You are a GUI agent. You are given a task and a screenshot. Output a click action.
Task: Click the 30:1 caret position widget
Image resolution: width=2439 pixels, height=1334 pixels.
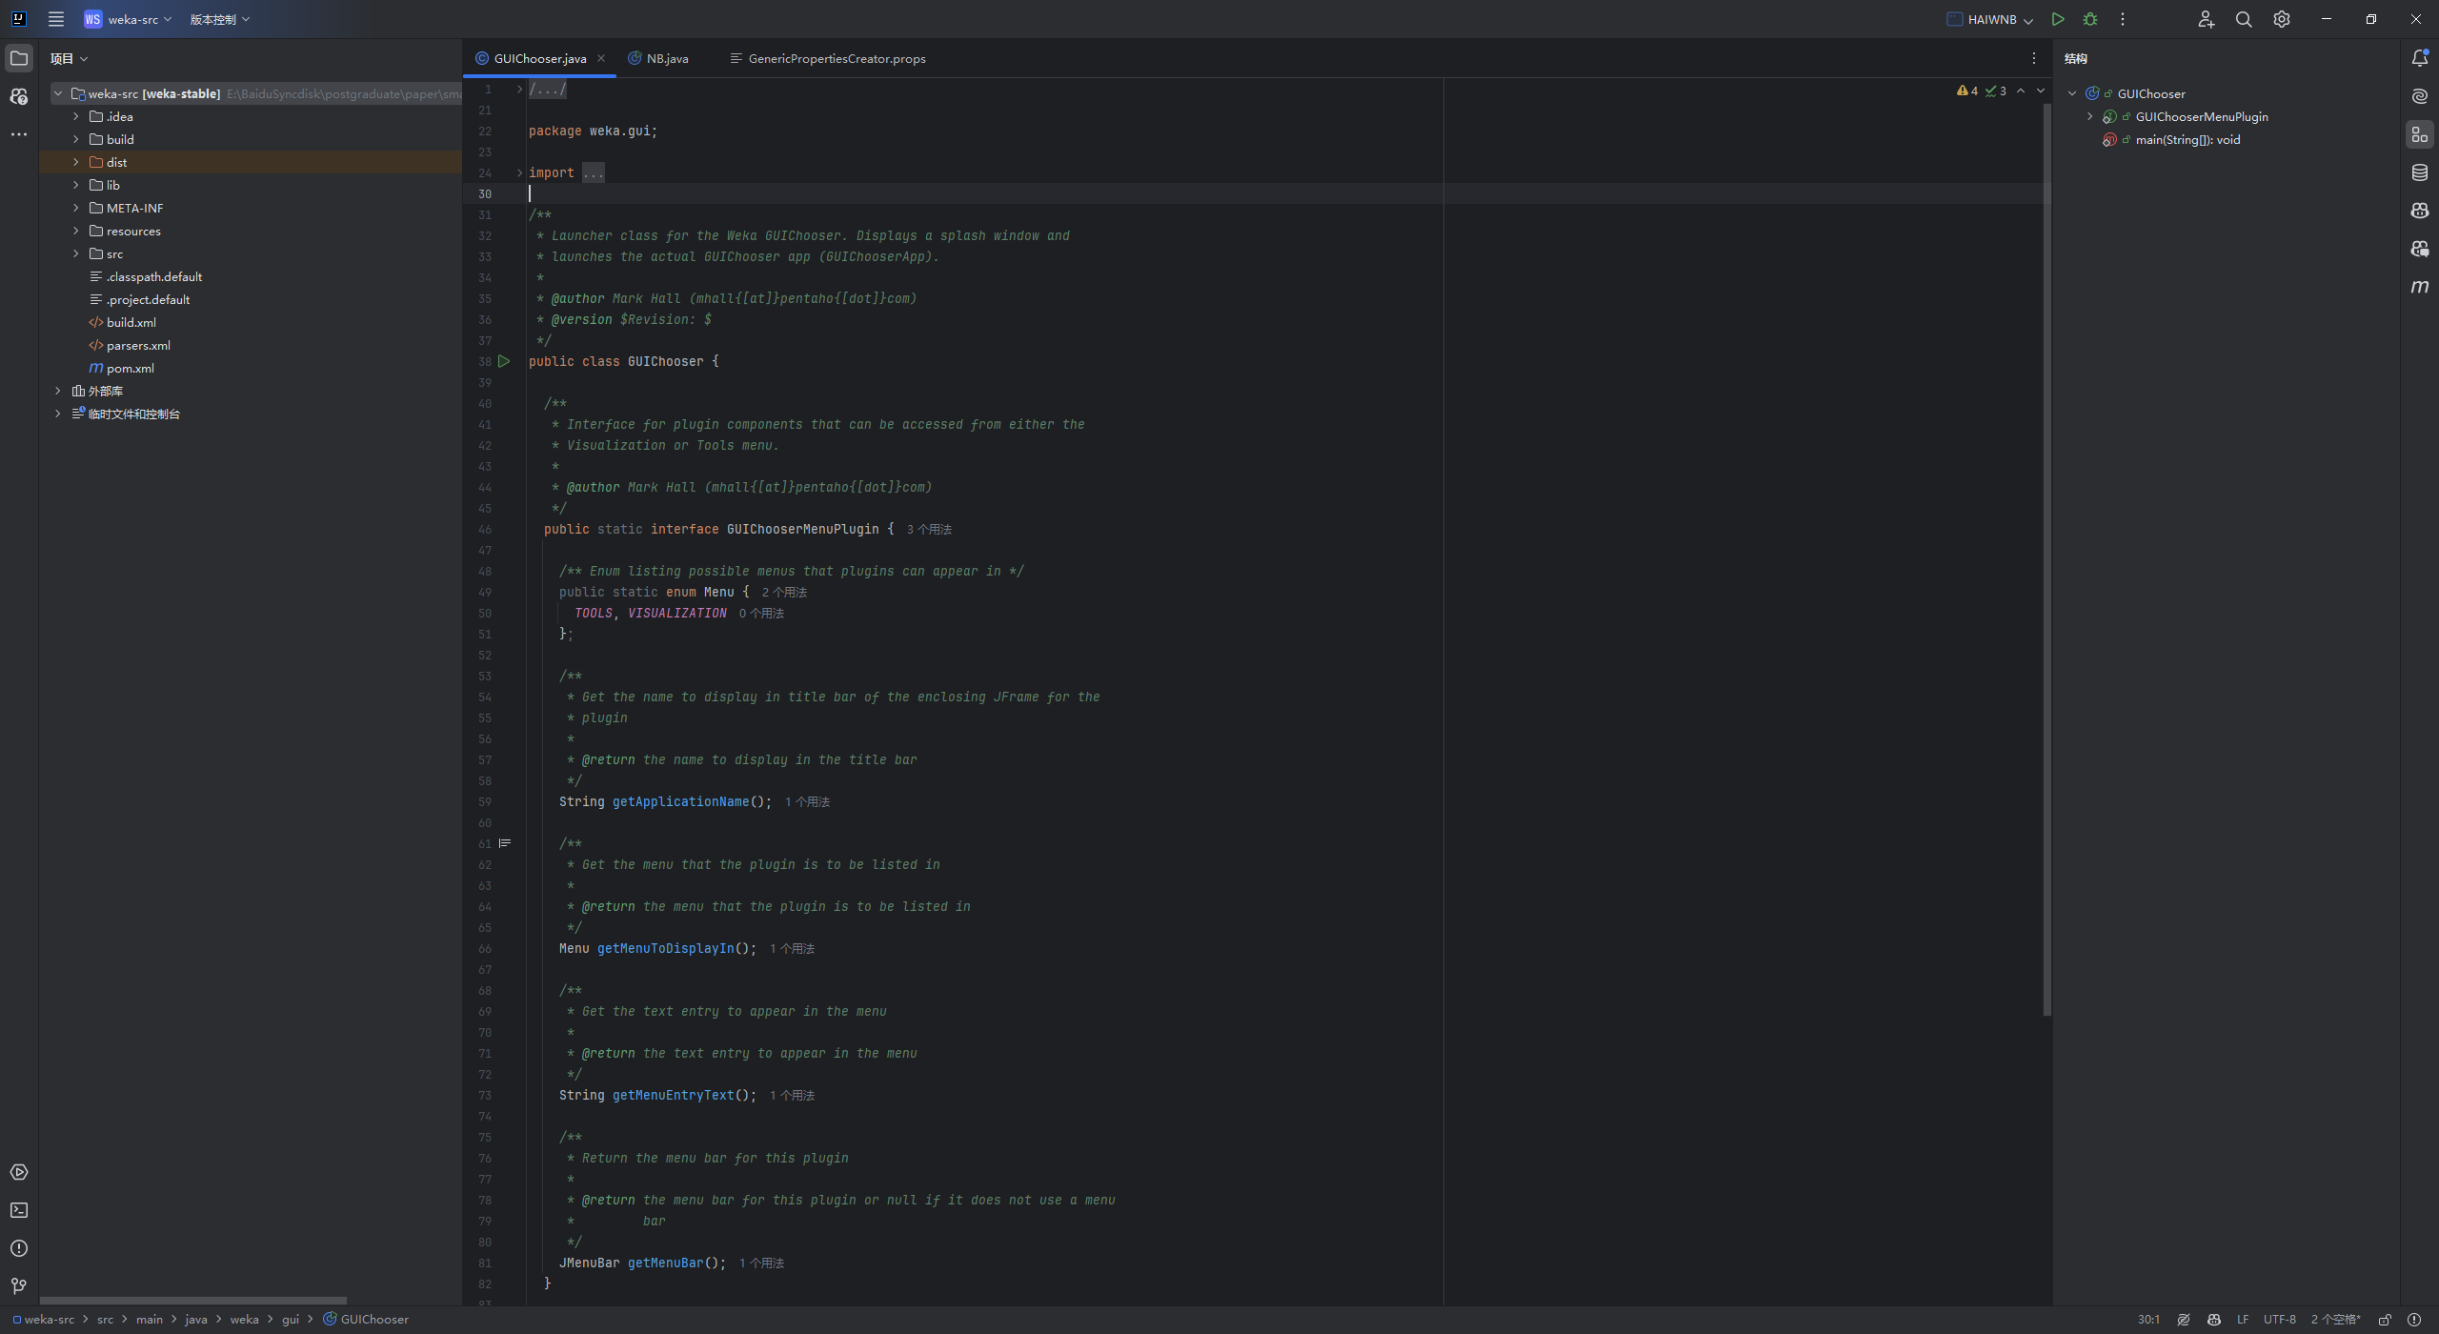click(2148, 1320)
